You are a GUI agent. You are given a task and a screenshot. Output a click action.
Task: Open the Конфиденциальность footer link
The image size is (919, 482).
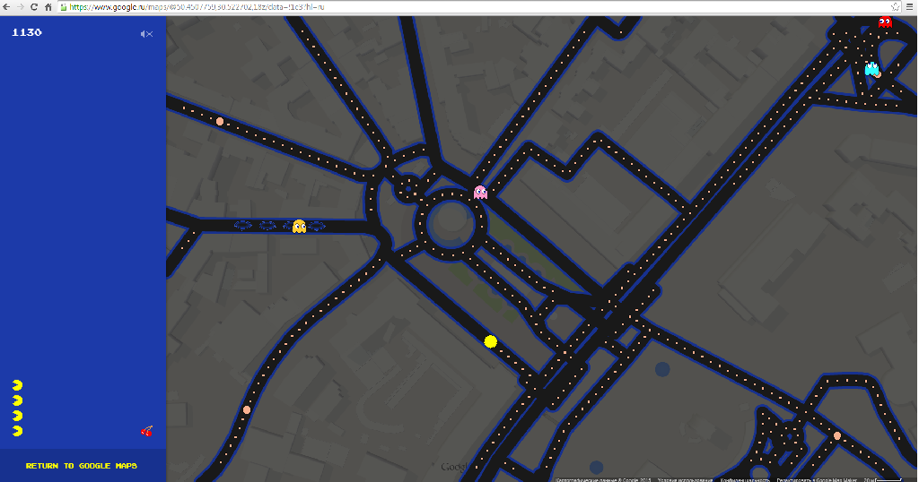click(x=745, y=479)
